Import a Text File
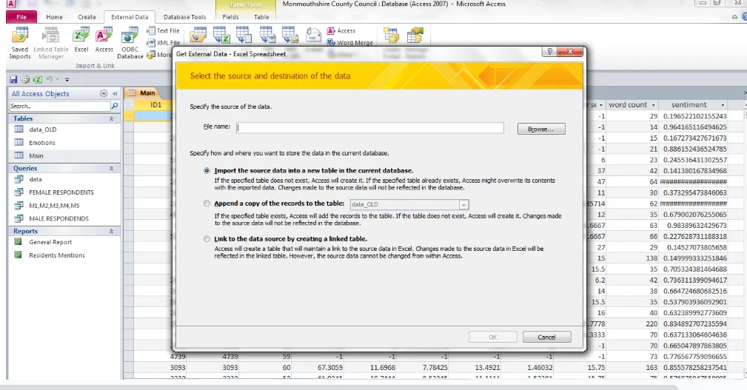 (x=164, y=31)
